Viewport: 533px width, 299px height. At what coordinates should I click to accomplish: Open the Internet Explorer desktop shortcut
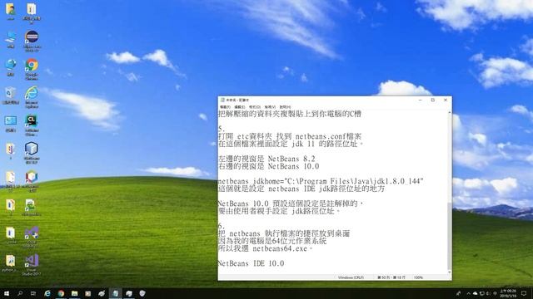tap(32, 97)
